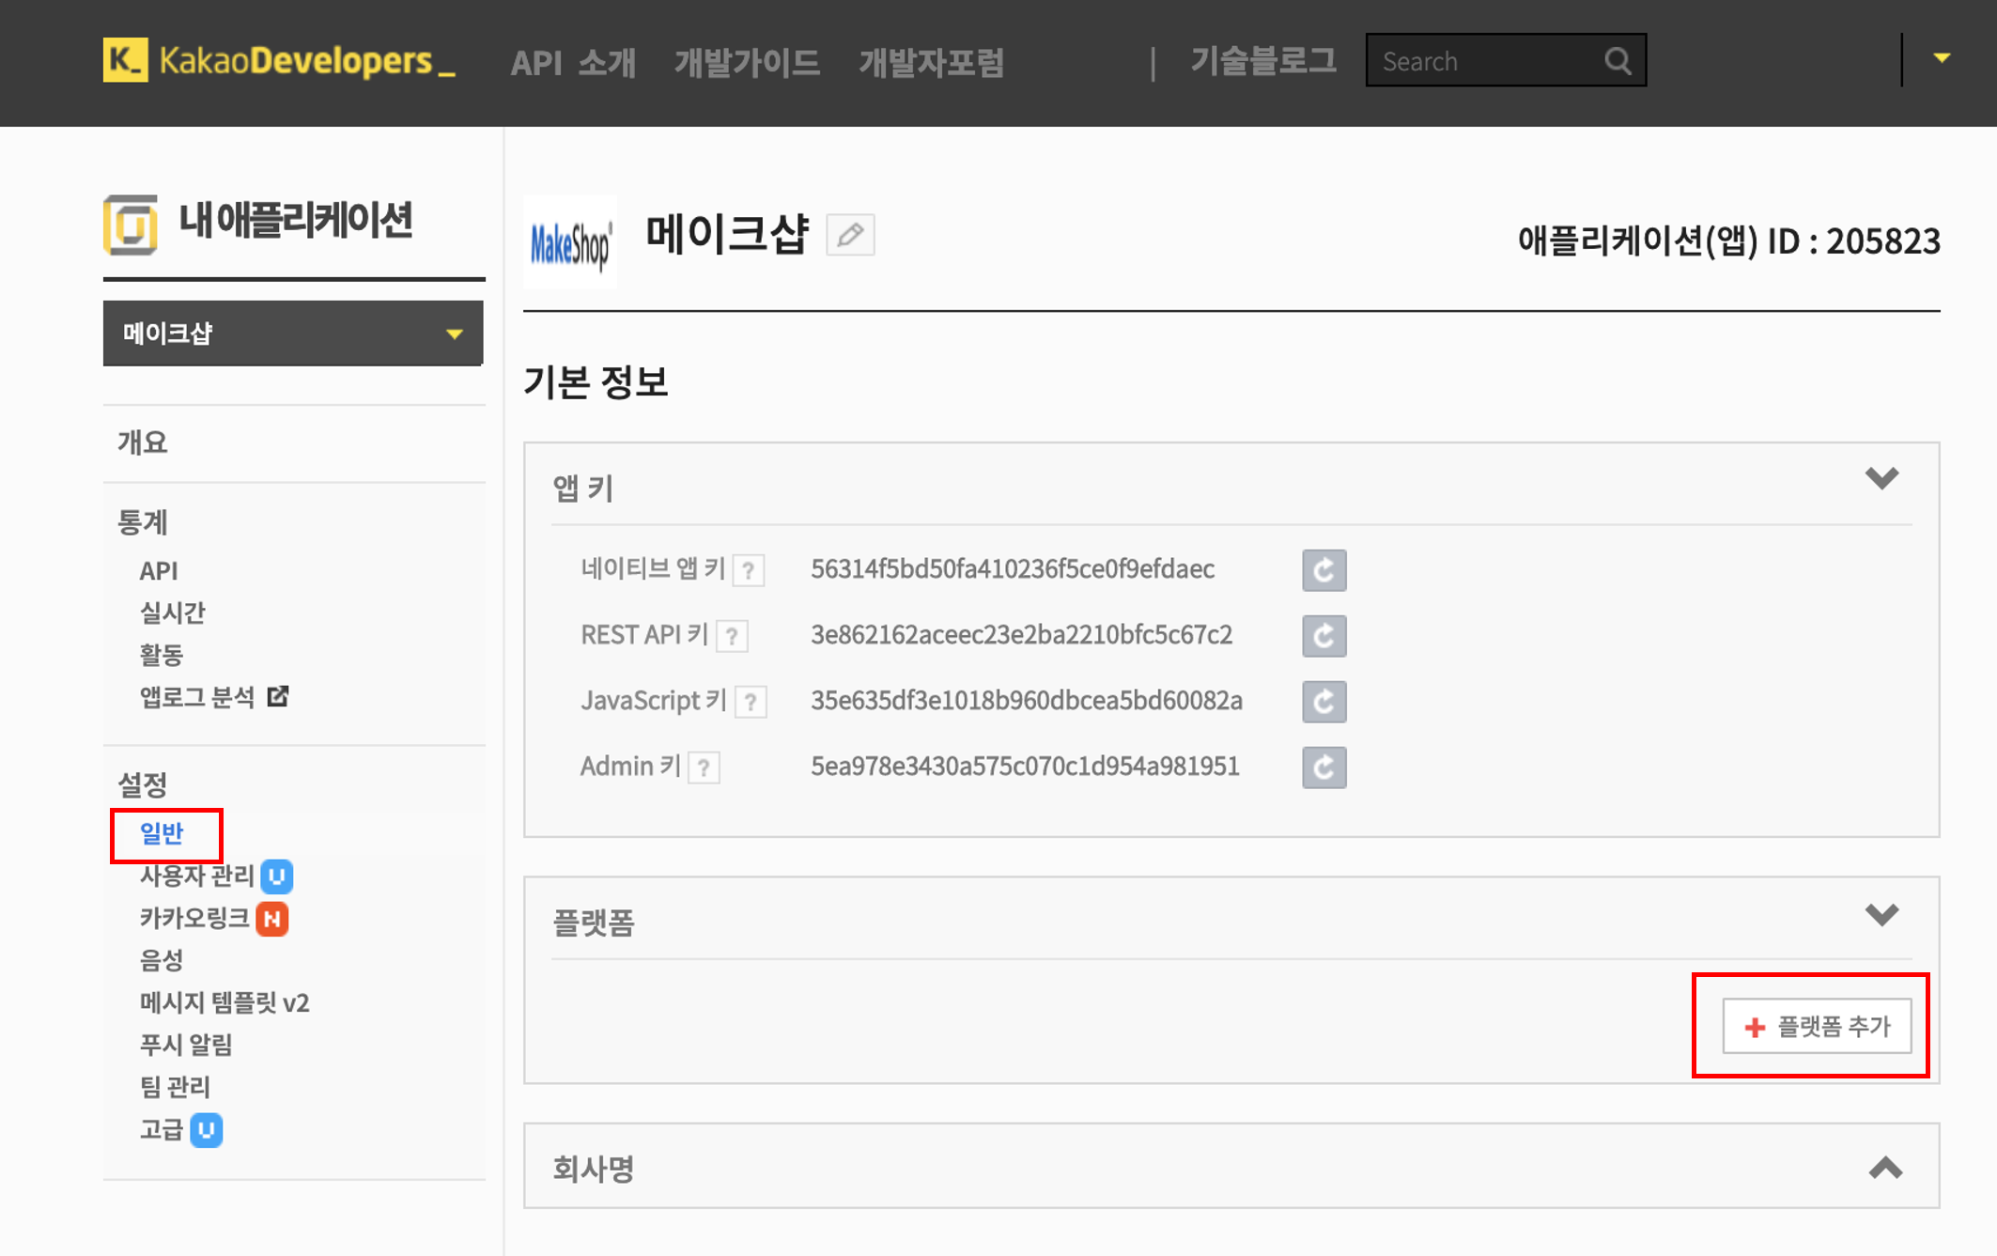Regenerate the JavaScript 키 with refresh icon
Screen dimensions: 1997x1256
tap(1324, 702)
